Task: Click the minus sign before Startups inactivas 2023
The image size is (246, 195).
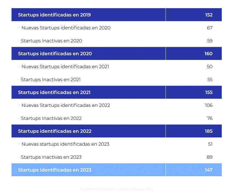Action: tap(19, 157)
